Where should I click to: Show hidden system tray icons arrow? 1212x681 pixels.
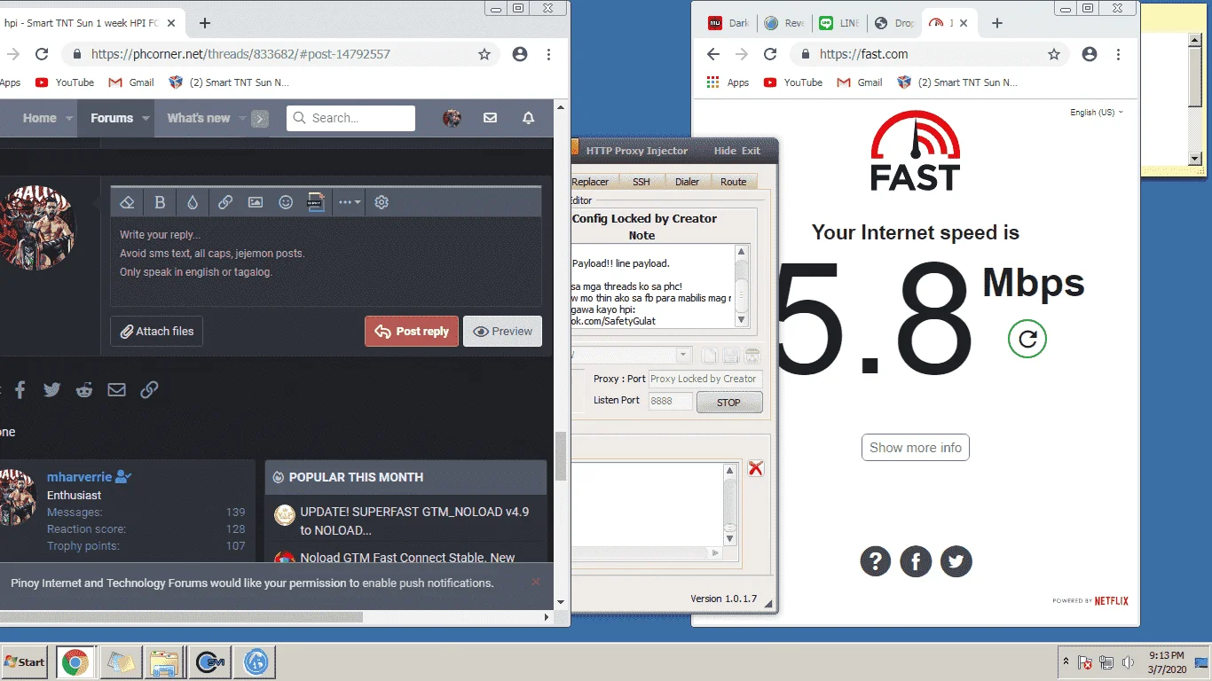tap(1066, 662)
